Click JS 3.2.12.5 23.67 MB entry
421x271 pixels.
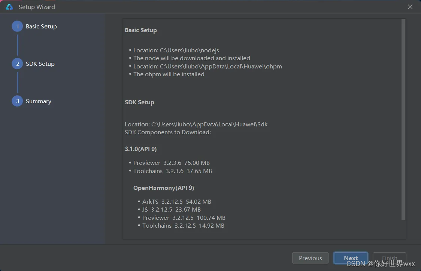click(172, 210)
